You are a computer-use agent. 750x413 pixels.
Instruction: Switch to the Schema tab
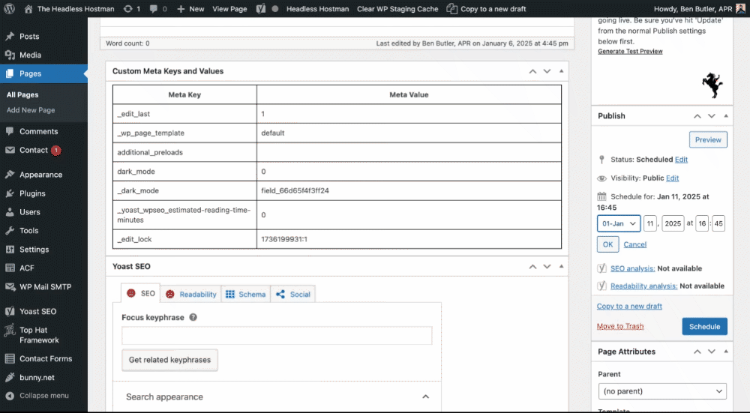245,295
